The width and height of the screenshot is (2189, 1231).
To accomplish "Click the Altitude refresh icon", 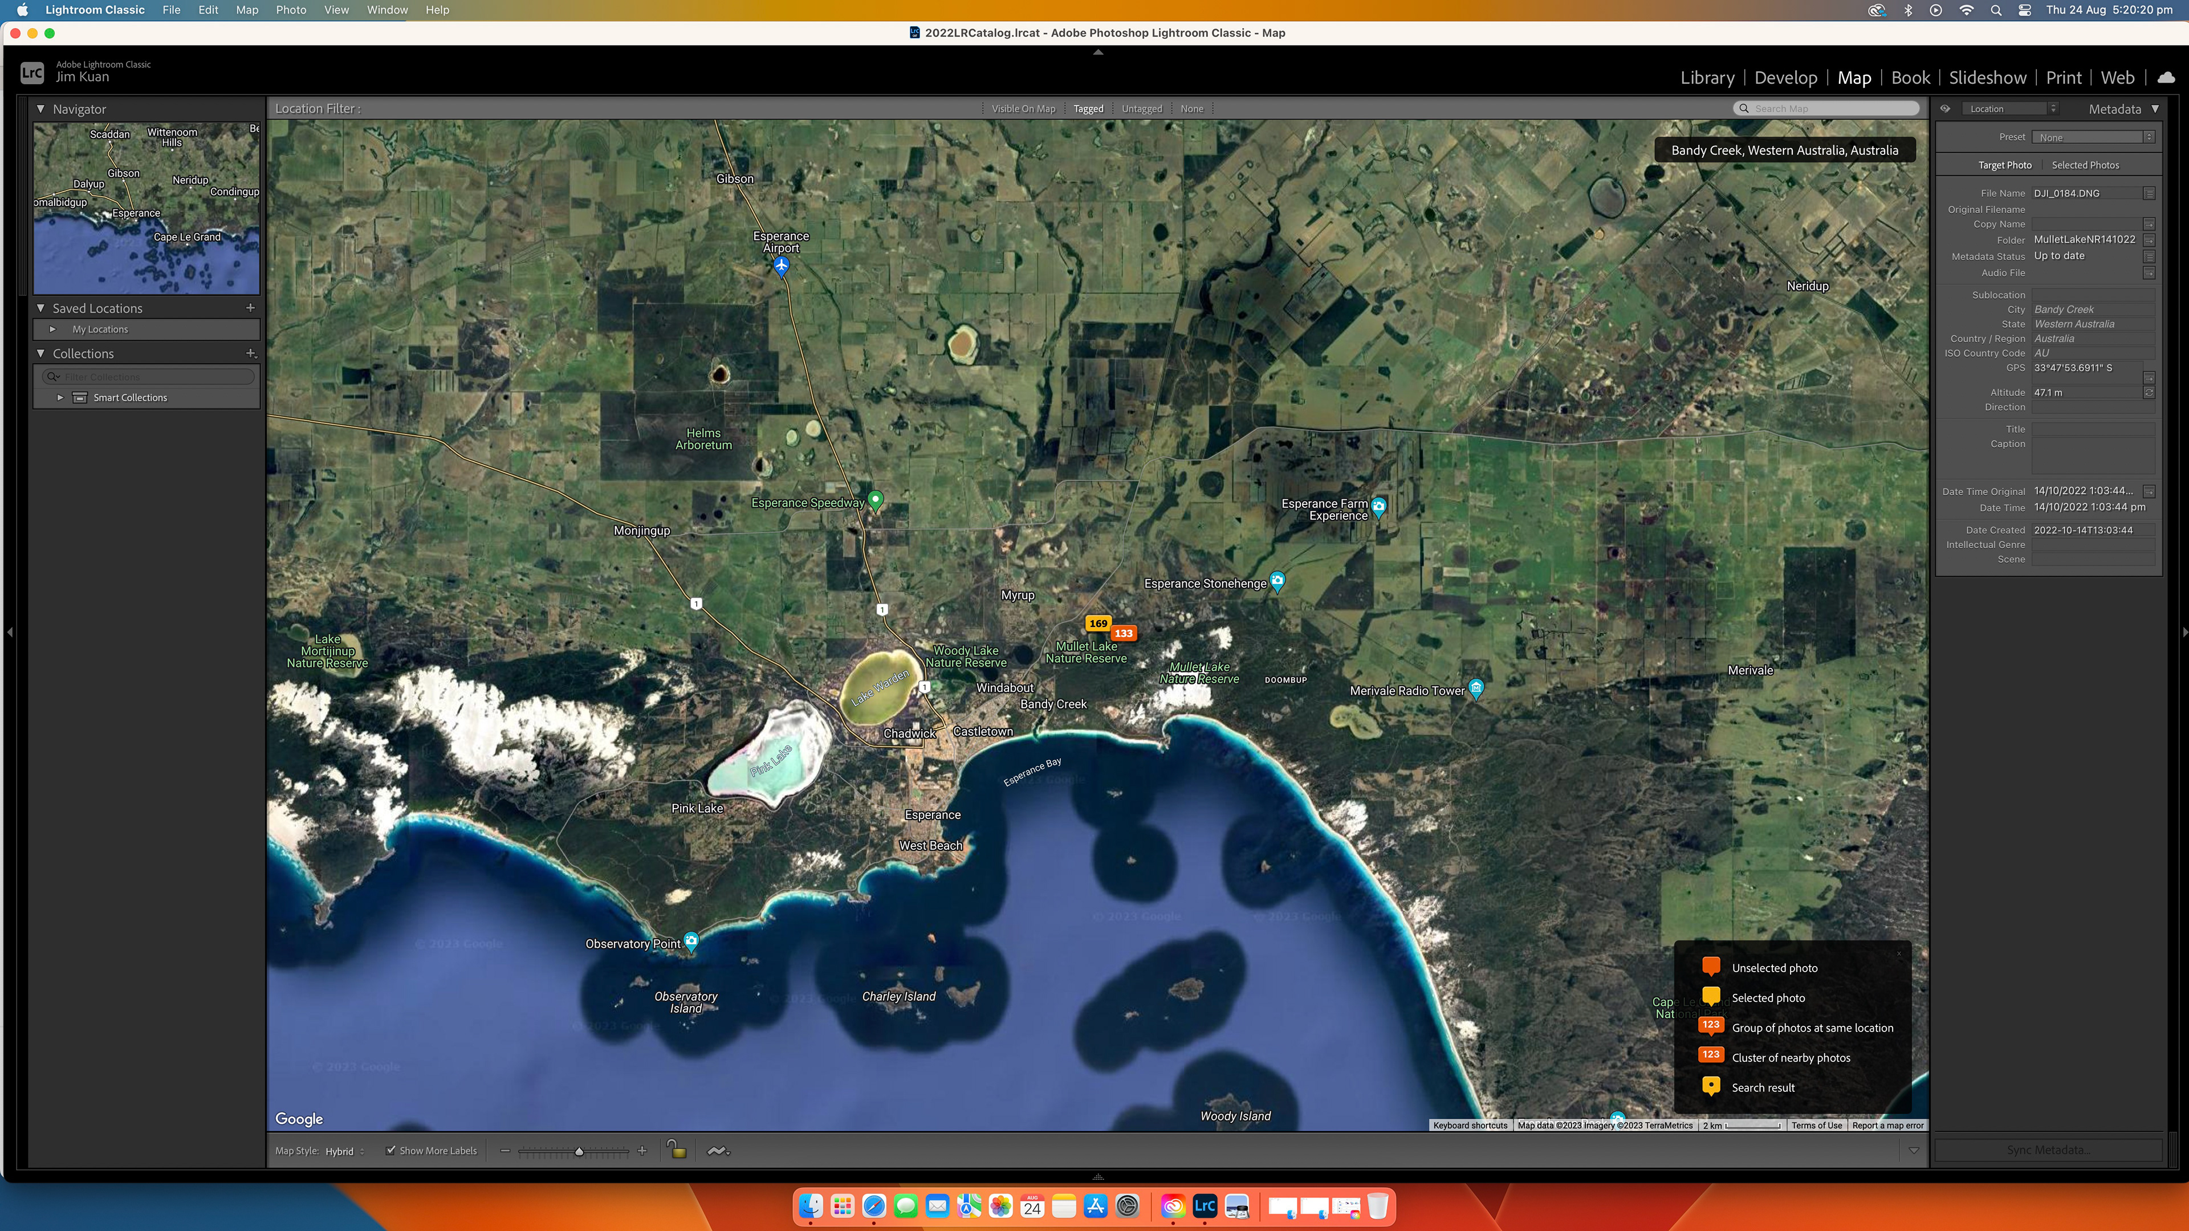I will pos(2149,393).
